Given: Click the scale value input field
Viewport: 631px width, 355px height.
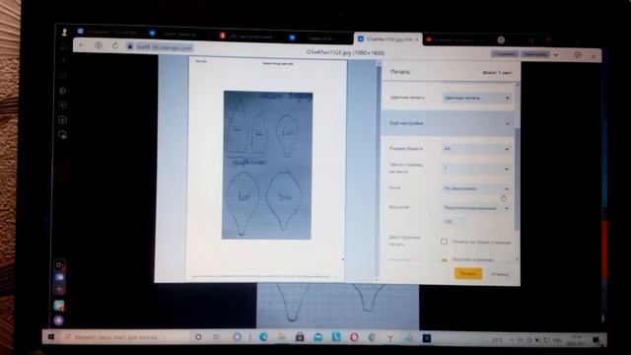Looking at the screenshot, I should click(x=454, y=222).
